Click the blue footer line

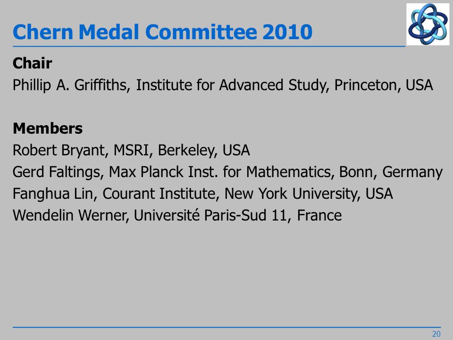click(227, 327)
